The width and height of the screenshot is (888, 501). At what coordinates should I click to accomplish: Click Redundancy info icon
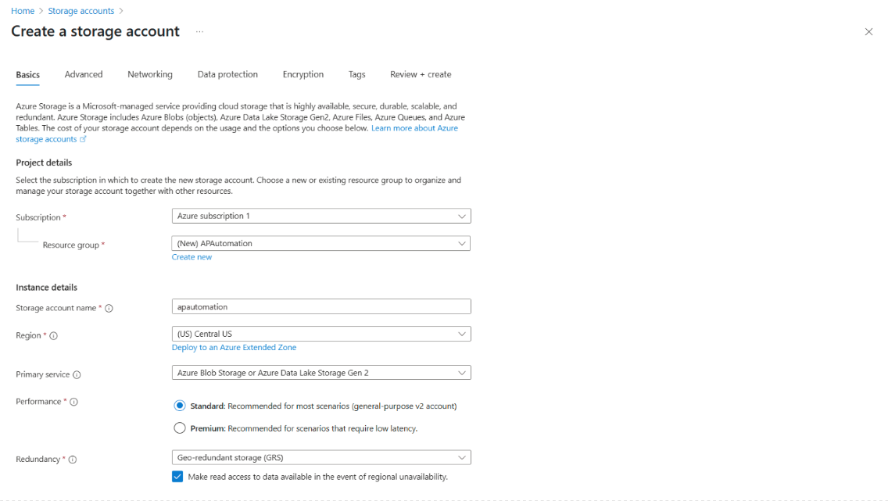(x=73, y=460)
